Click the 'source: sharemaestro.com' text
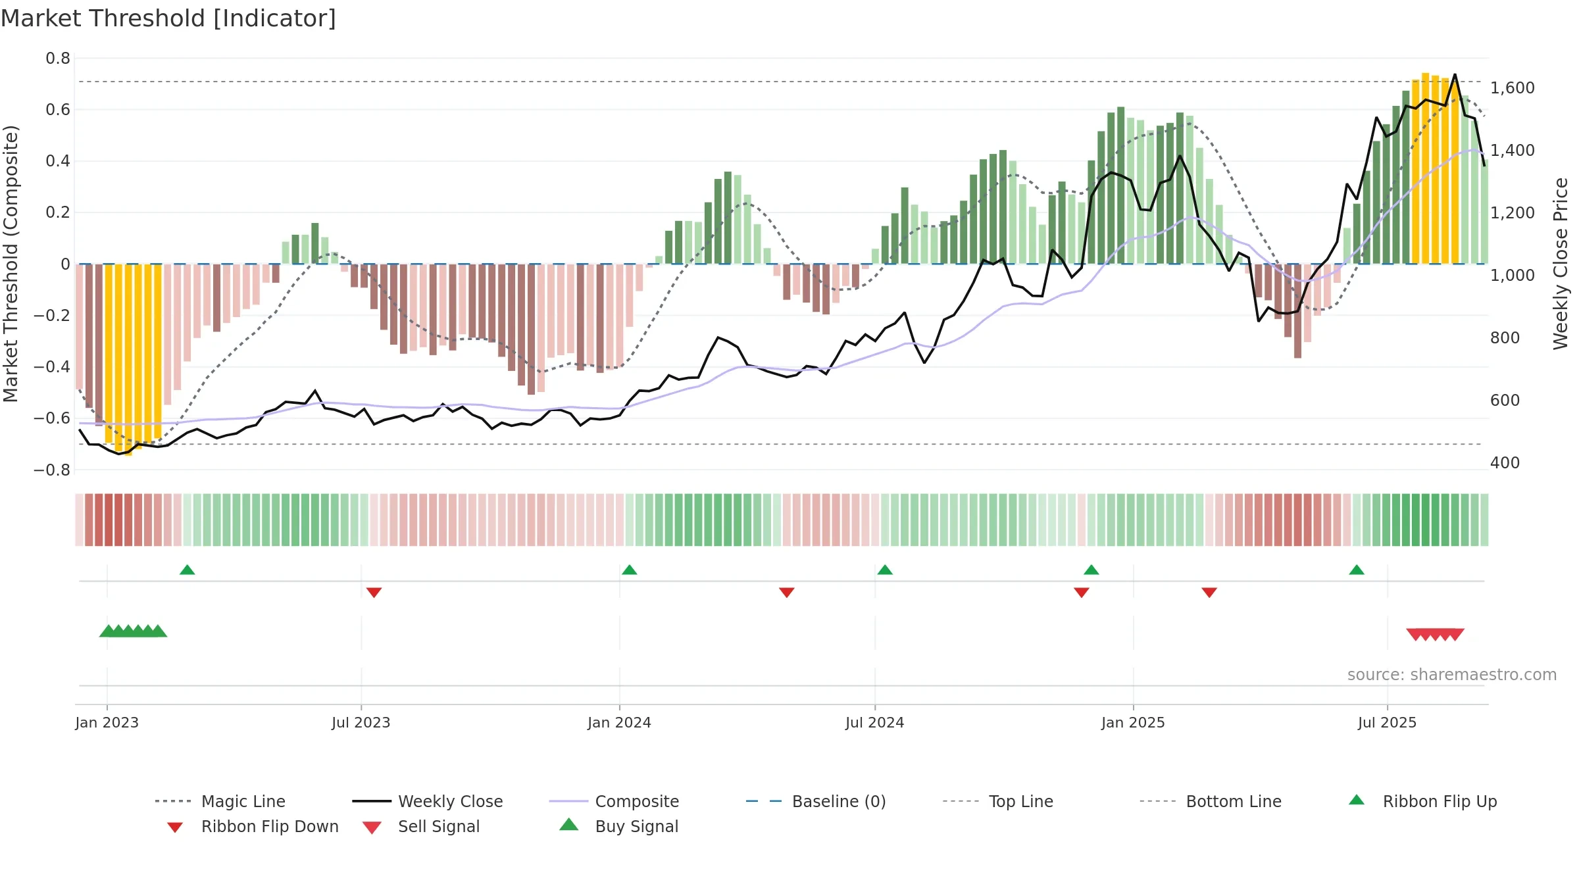 pyautogui.click(x=1452, y=675)
